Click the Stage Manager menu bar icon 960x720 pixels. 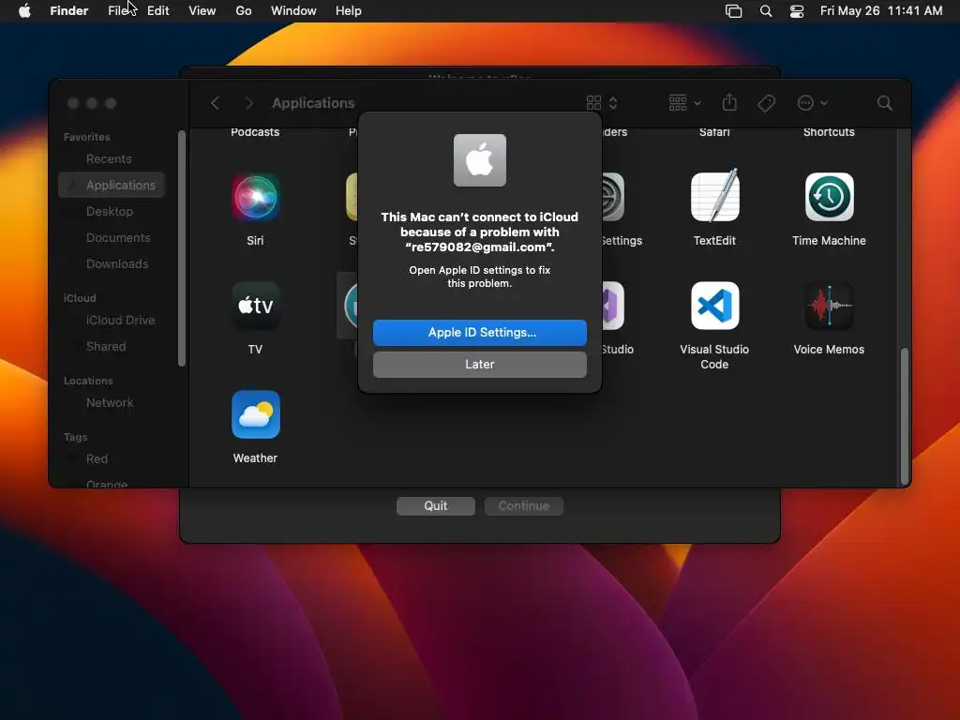(733, 11)
